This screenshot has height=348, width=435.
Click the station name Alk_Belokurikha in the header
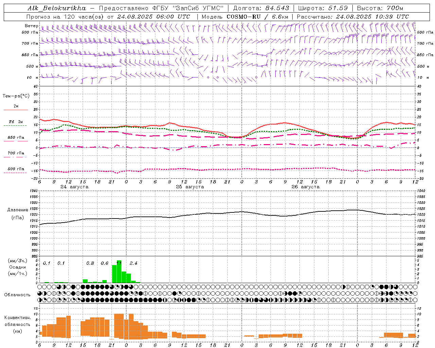57,8
